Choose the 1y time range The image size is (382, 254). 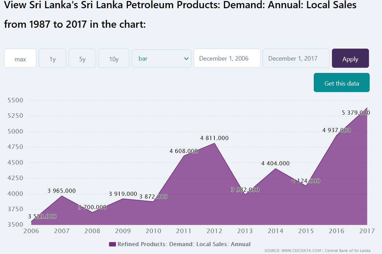tap(52, 59)
